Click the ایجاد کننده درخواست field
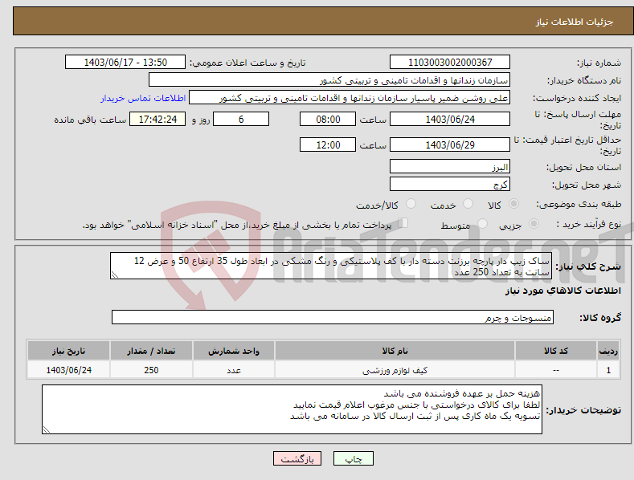 [350, 98]
